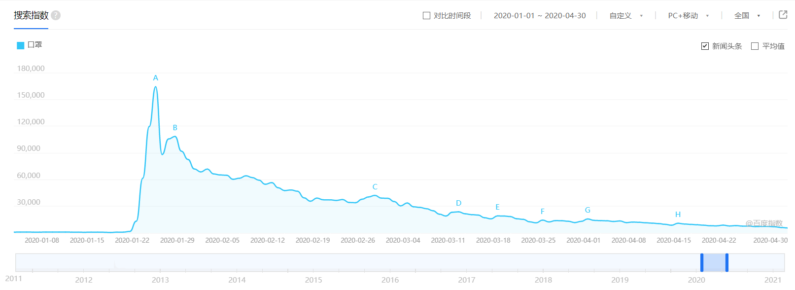Uncheck the 新闻头条 checkbox
This screenshot has height=290, width=795.
[x=705, y=46]
